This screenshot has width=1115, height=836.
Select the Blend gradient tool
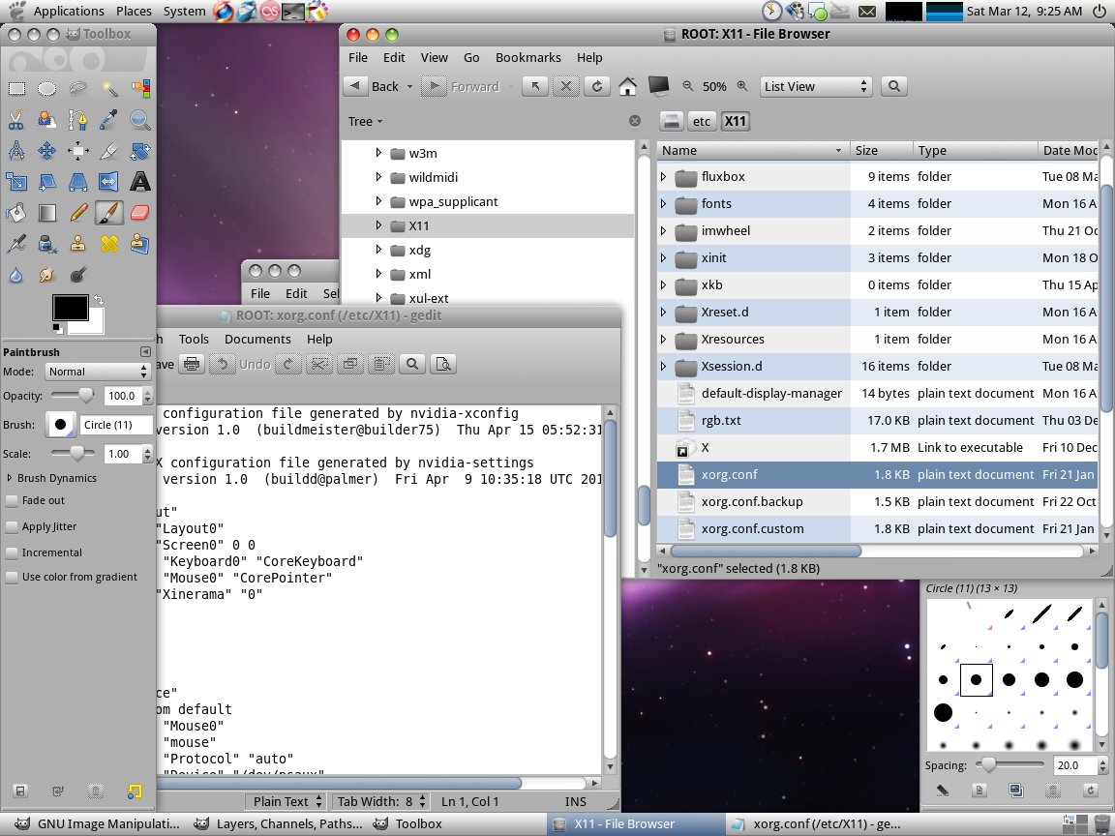[46, 213]
